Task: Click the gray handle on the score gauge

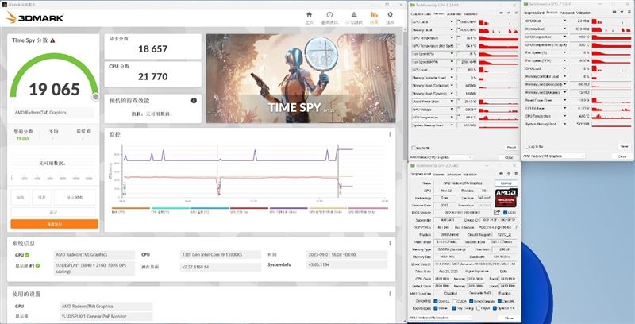Action: point(95,96)
